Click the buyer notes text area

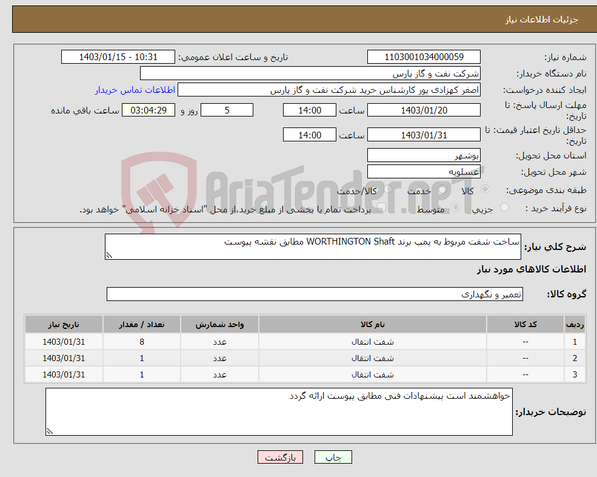coord(279,412)
